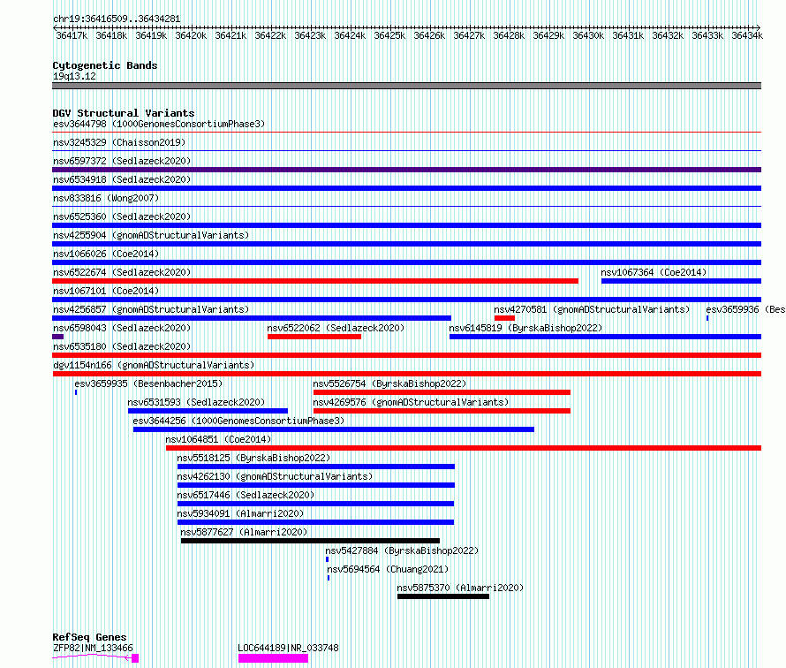Click the ZFP82 magenta exon block

pos(135,658)
